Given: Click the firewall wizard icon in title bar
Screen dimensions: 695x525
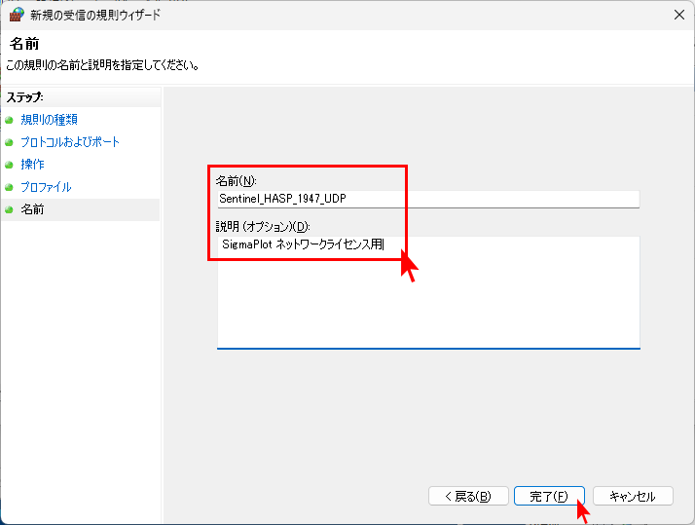Looking at the screenshot, I should (x=17, y=15).
